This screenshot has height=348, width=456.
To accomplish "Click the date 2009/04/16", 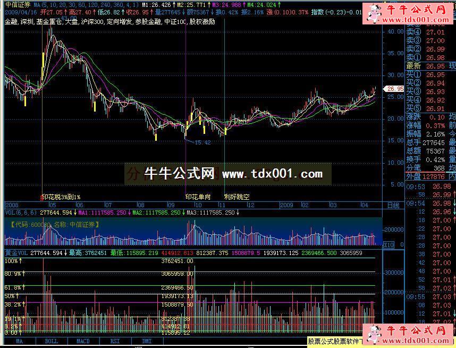I will point(21,12).
